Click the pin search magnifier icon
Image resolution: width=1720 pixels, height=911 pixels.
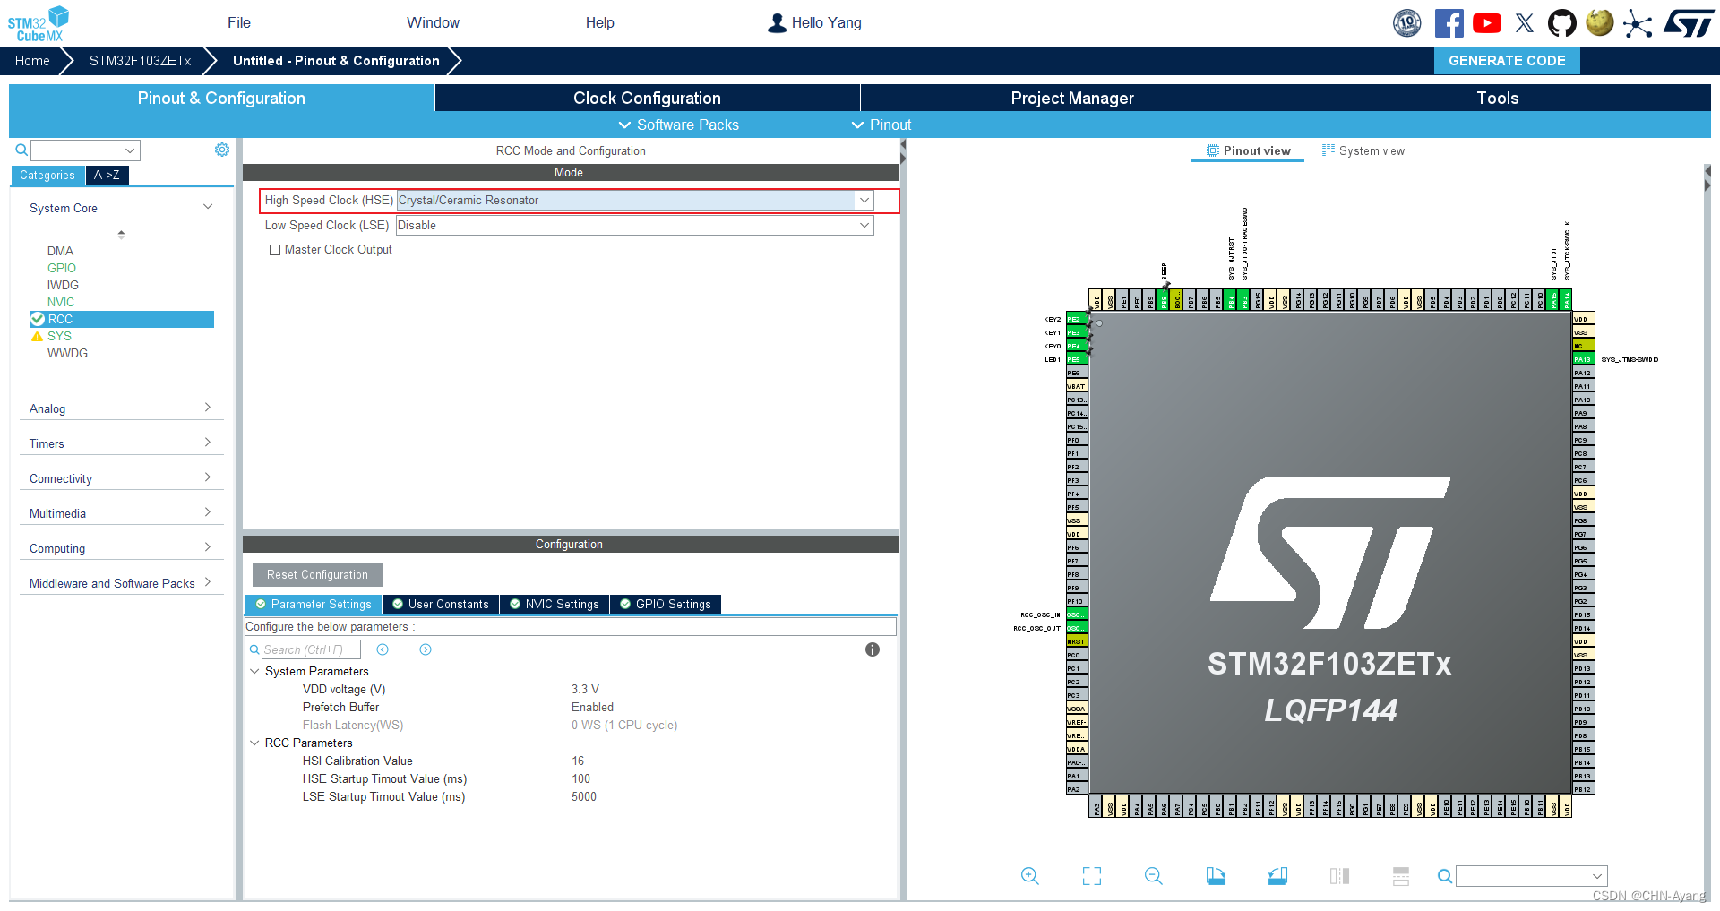pos(1444,876)
